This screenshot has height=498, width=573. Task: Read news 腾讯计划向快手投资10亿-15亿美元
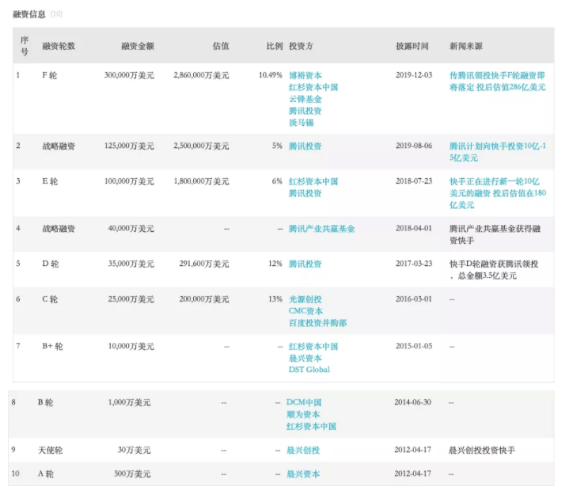click(496, 152)
